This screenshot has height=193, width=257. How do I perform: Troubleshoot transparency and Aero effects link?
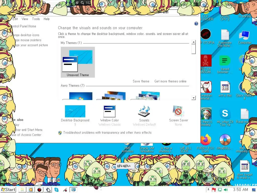107,133
